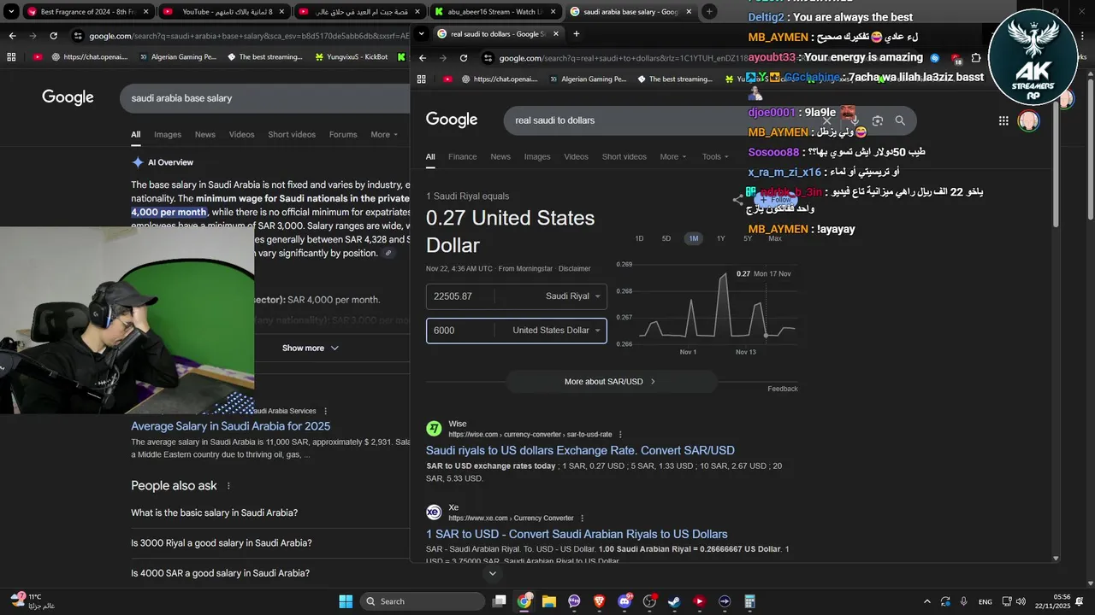
Task: Reload the page in the back browser window
Action: [53, 36]
